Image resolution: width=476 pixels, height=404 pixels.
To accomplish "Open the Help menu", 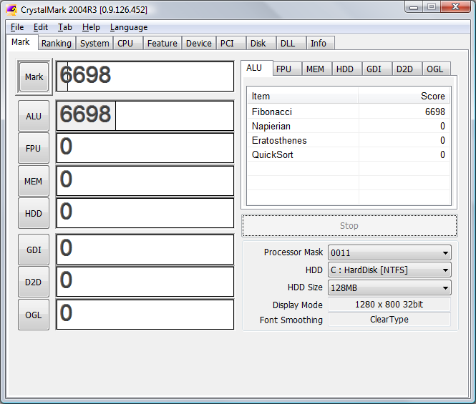I will 91,27.
